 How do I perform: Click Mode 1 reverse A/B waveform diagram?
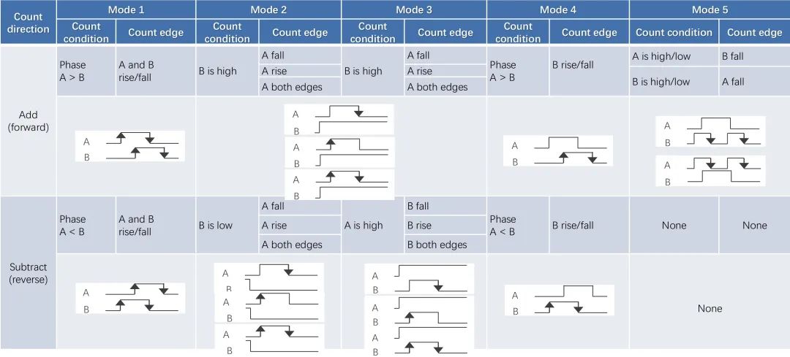[x=130, y=298]
